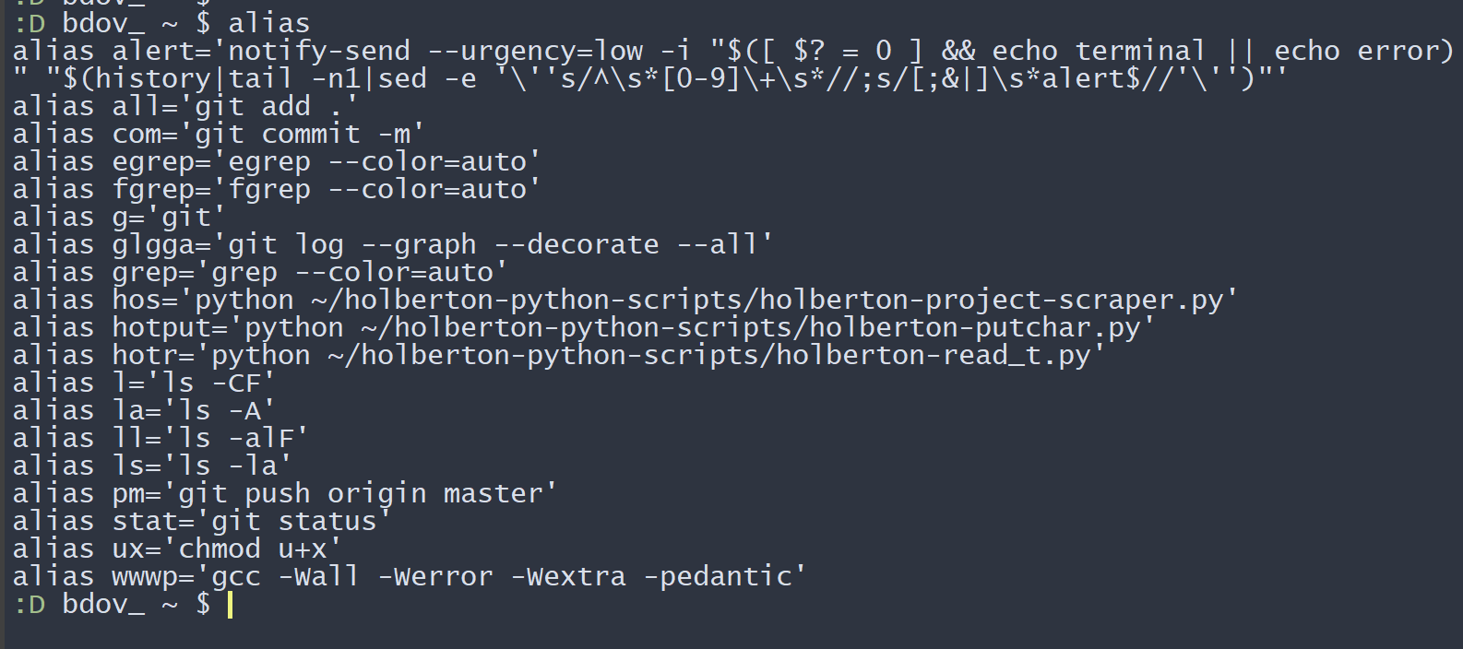Click the alias g='git' line

click(x=119, y=218)
